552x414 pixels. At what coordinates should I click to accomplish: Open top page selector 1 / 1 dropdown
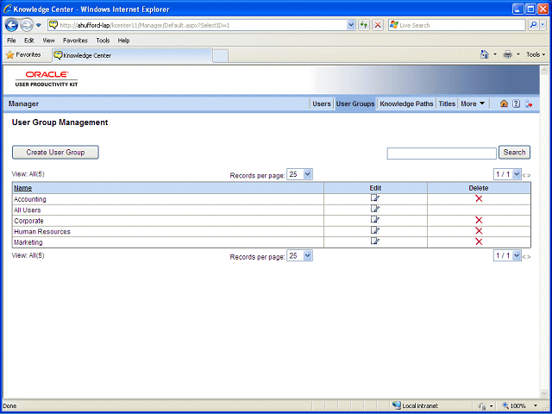coord(507,174)
